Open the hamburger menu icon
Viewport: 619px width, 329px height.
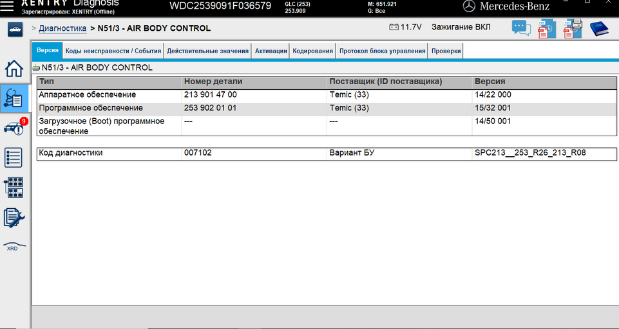6,6
